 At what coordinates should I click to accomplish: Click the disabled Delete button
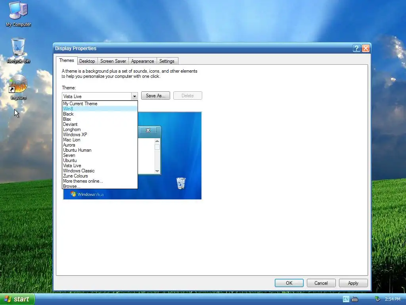(188, 96)
